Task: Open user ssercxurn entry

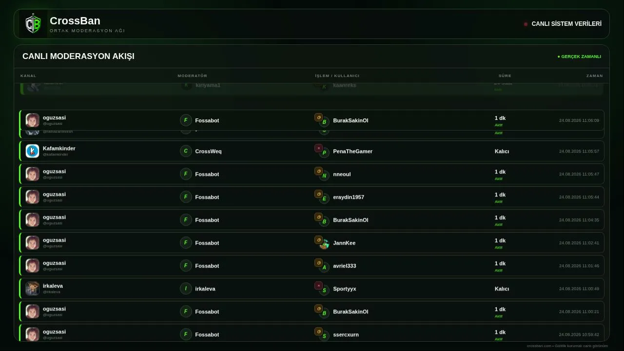Action: tap(346, 335)
